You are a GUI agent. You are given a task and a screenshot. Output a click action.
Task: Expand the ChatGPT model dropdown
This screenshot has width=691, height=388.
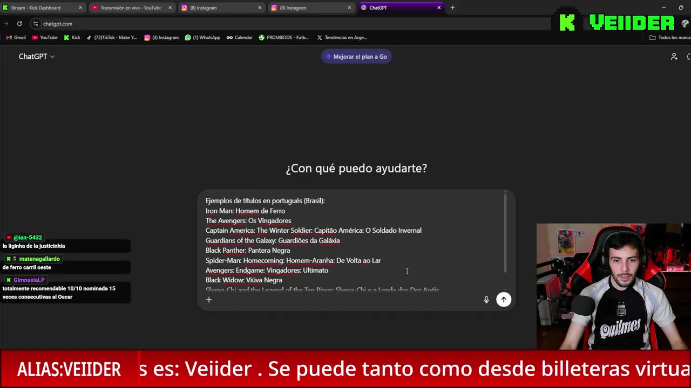[37, 57]
